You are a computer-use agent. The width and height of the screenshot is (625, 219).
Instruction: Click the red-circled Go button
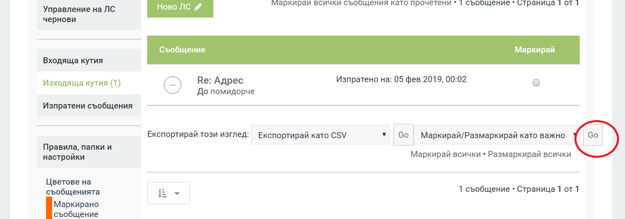(x=593, y=135)
